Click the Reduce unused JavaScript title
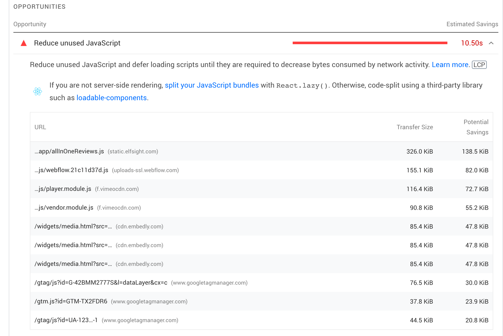Image resolution: width=503 pixels, height=336 pixels. click(77, 43)
